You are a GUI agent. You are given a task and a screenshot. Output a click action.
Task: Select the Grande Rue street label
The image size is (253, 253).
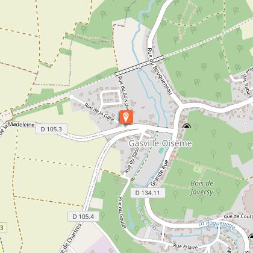tap(160, 173)
